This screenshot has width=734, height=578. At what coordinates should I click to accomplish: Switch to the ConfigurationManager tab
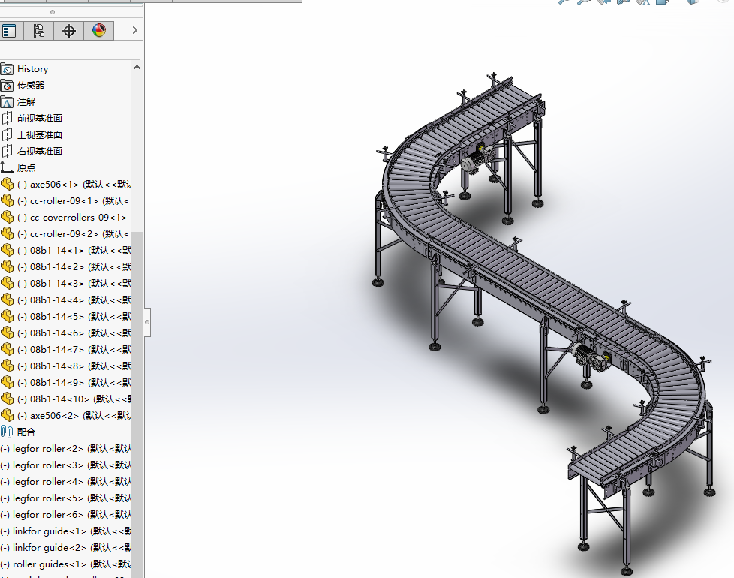pos(39,31)
